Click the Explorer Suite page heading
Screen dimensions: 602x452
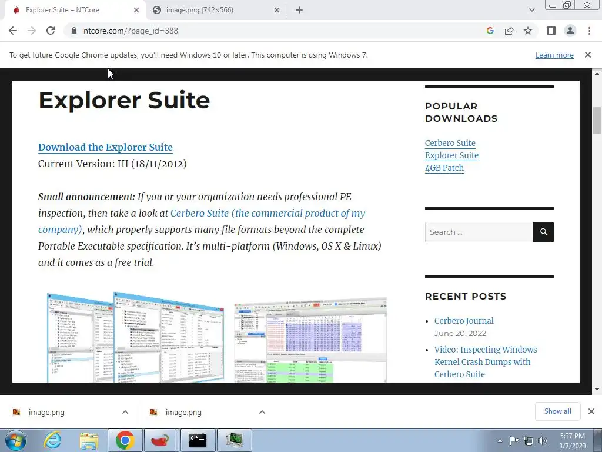click(125, 100)
